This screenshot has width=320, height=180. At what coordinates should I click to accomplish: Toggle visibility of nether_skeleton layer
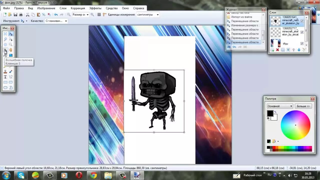[302, 21]
